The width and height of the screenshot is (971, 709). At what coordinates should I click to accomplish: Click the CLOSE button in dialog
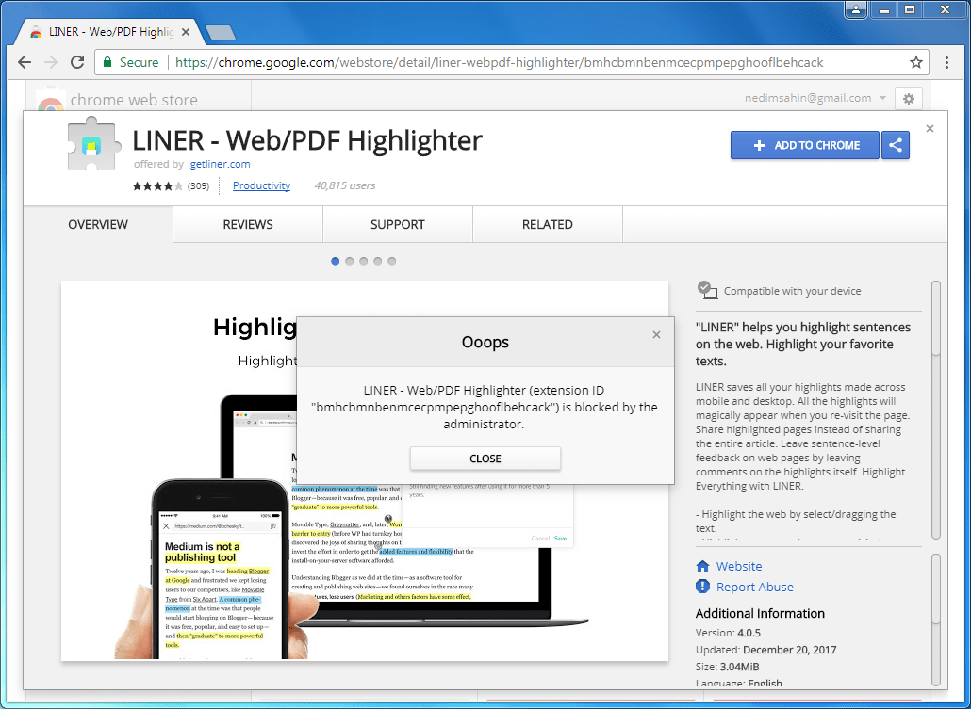click(x=485, y=459)
